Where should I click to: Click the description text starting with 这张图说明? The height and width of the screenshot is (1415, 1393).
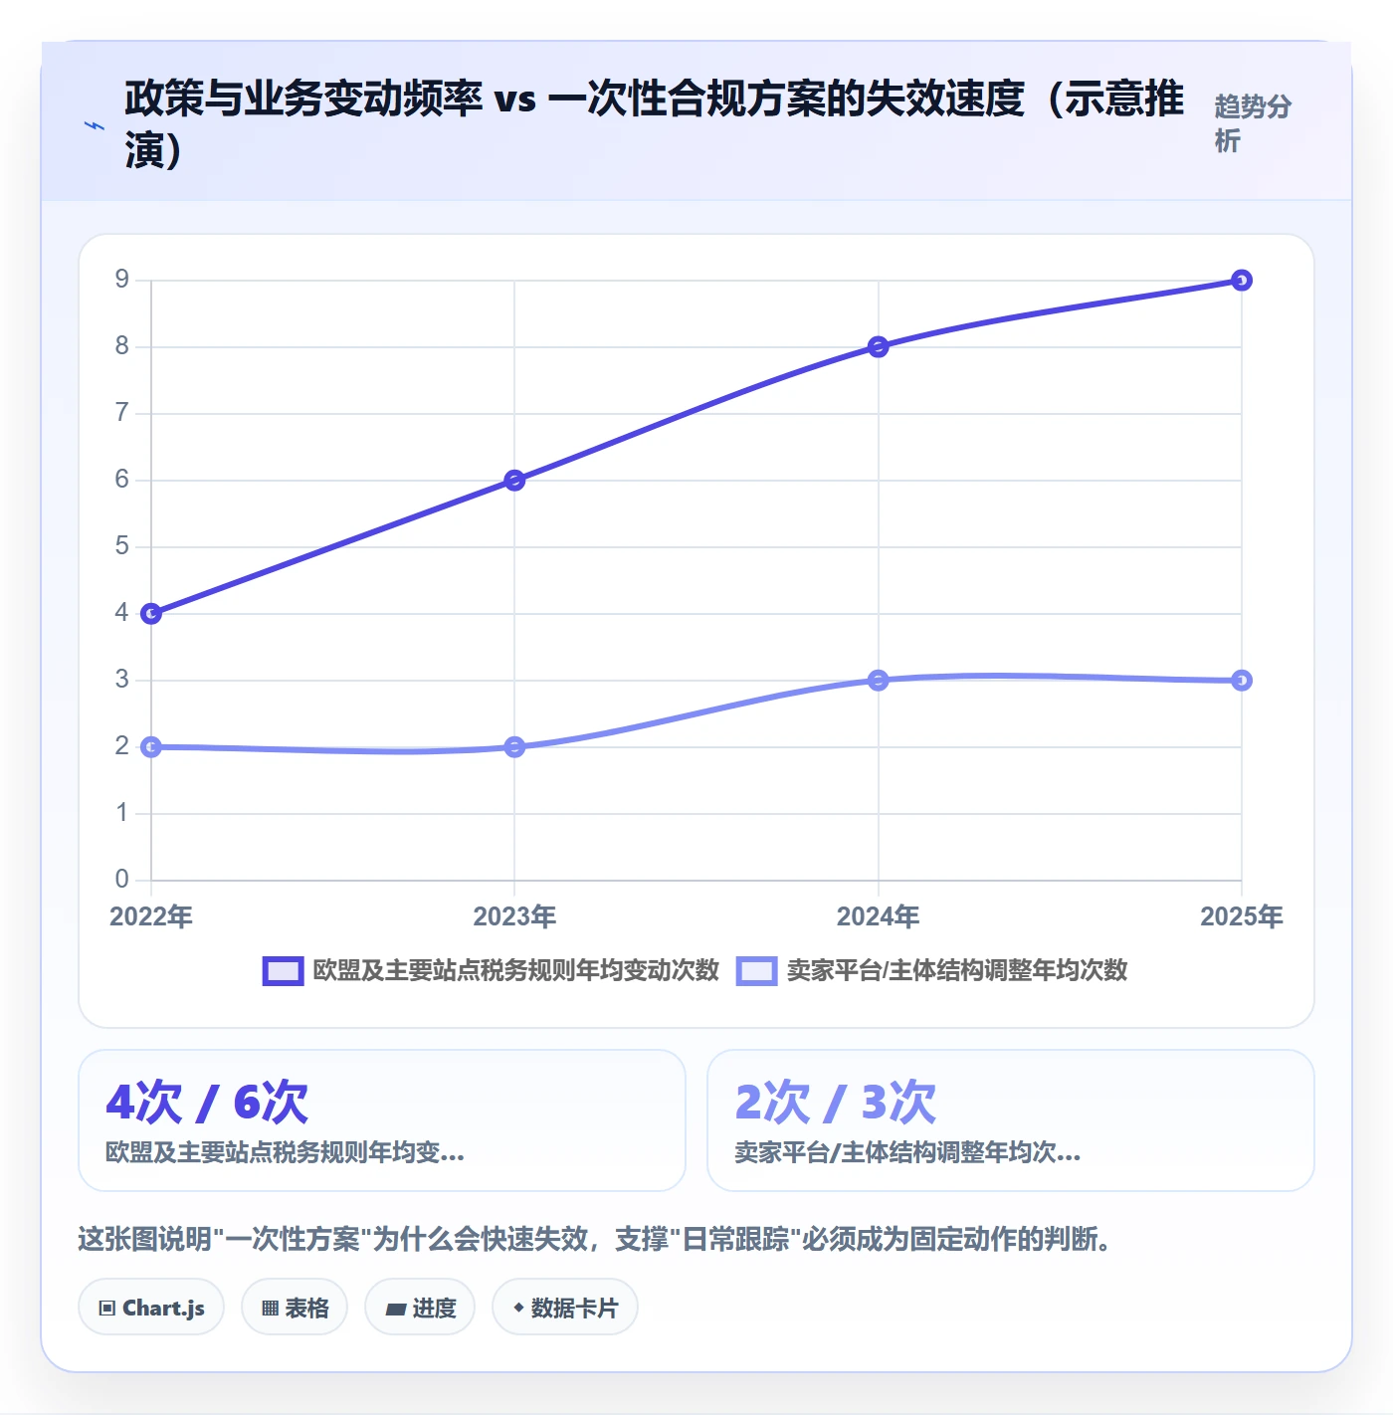click(x=595, y=1239)
